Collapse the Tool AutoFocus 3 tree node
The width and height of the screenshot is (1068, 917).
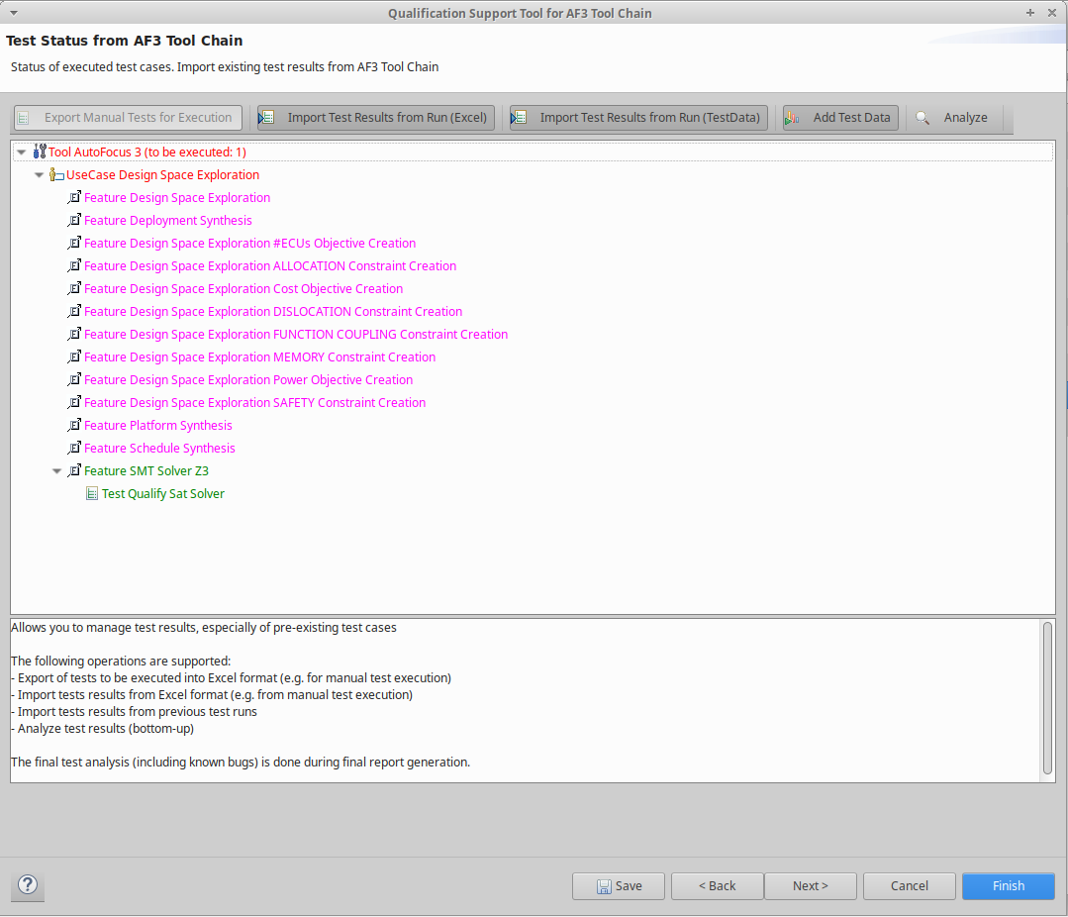tap(22, 152)
